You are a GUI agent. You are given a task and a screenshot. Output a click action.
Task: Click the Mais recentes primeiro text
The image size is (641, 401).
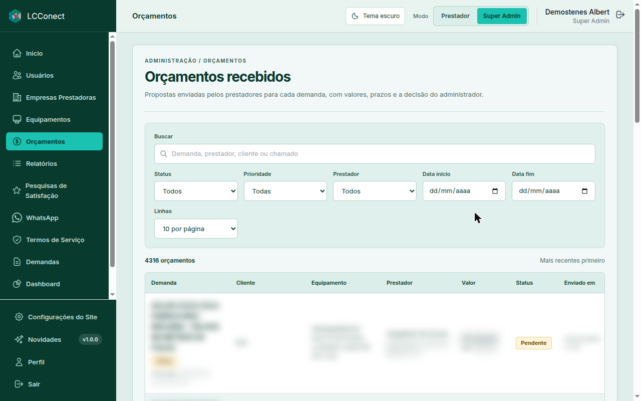coord(572,261)
